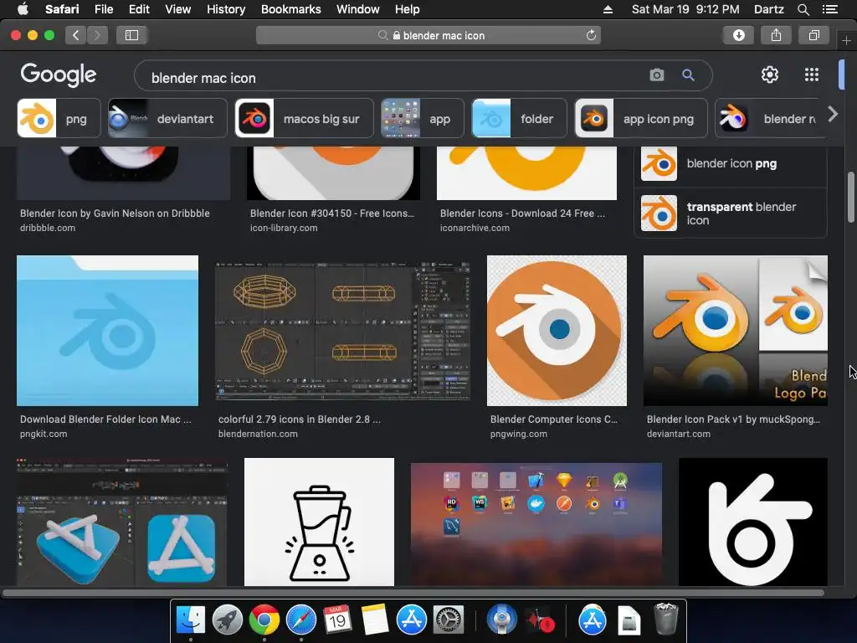Show all tabs overview in Safari
The height and width of the screenshot is (643, 857).
tap(813, 35)
